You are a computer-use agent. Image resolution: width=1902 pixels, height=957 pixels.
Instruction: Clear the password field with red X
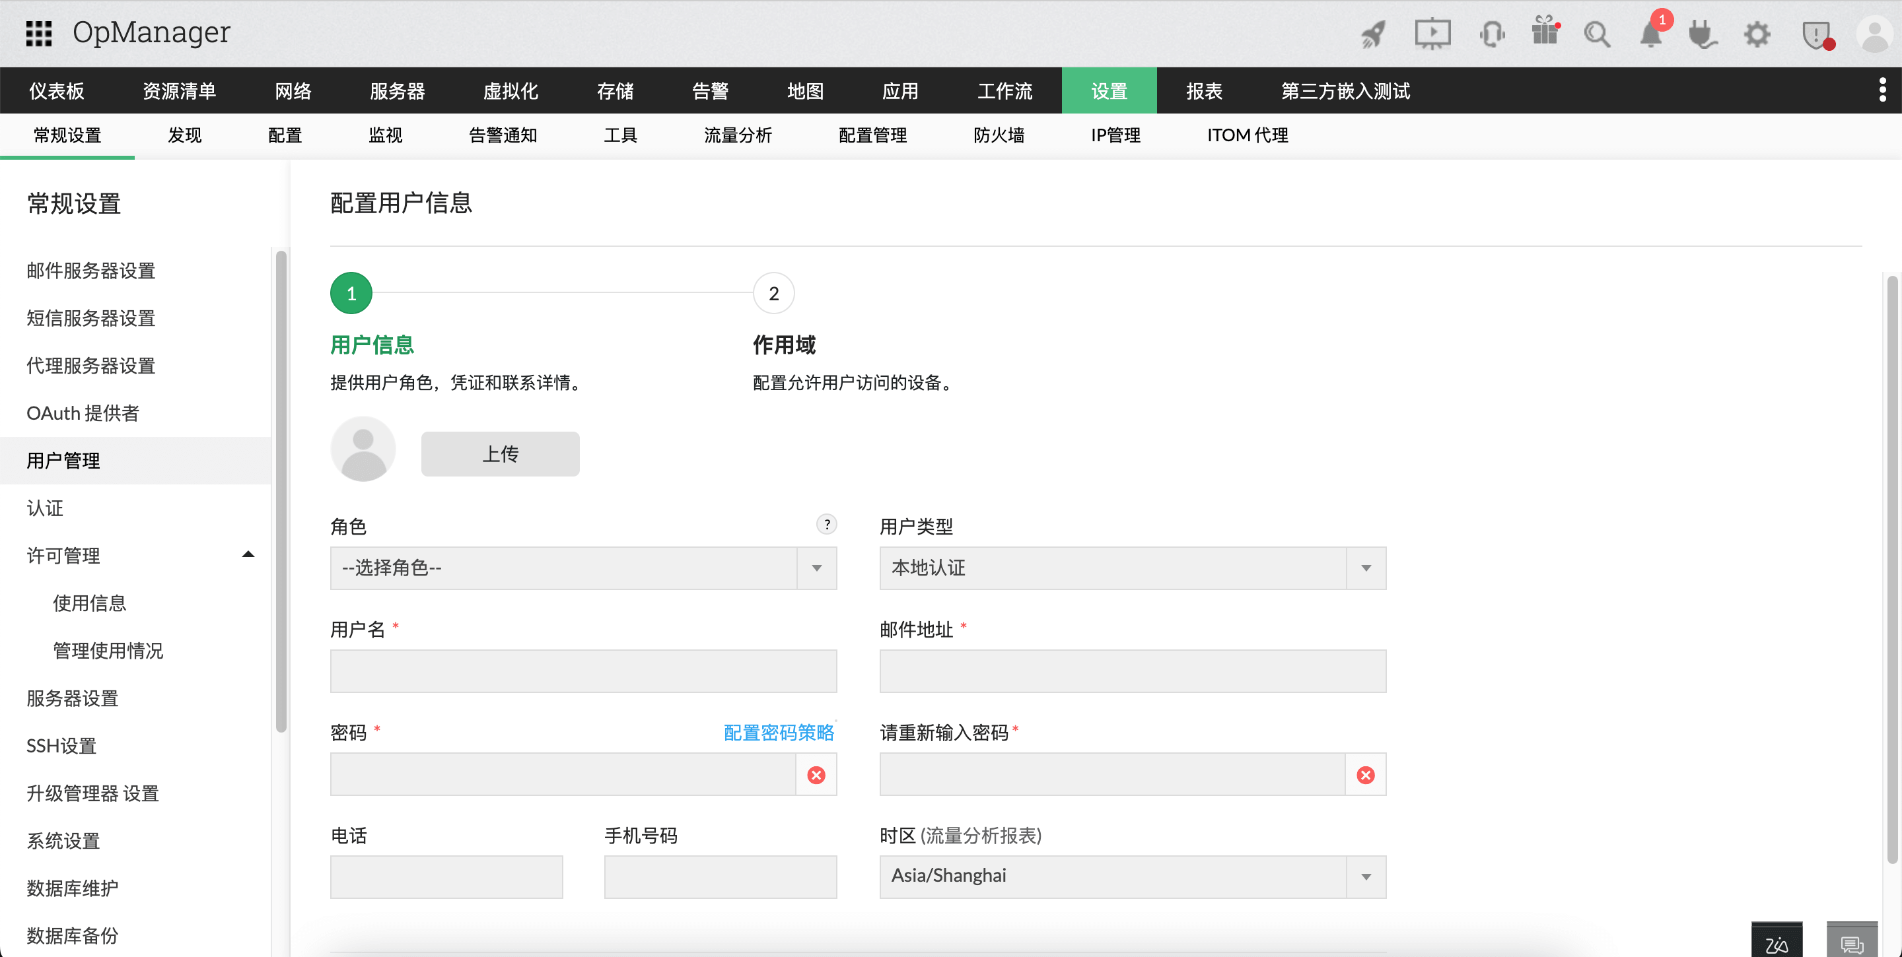pyautogui.click(x=816, y=775)
